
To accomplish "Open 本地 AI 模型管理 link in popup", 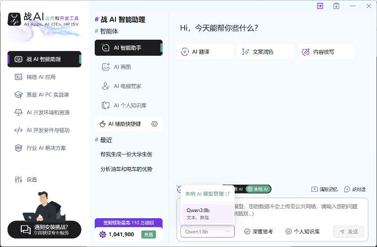I will coord(207,194).
